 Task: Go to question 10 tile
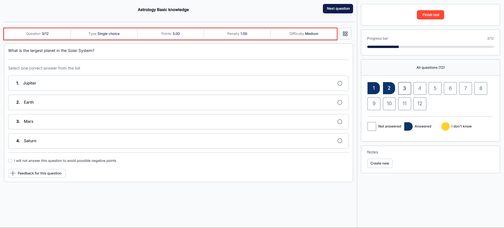389,104
